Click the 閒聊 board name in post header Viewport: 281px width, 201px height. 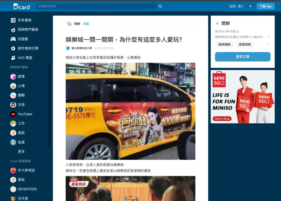tap(77, 24)
